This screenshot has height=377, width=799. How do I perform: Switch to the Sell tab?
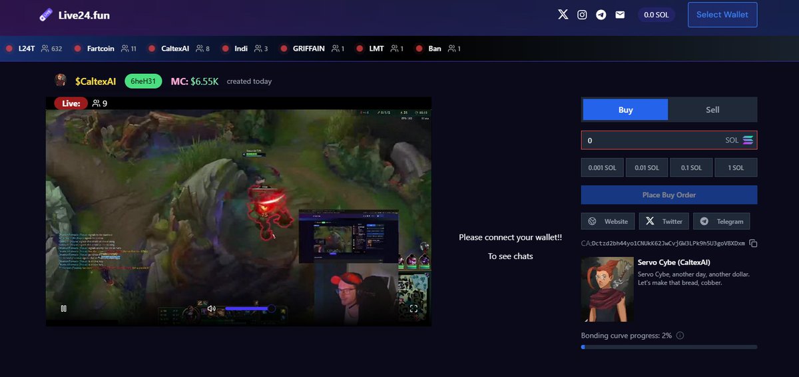(x=712, y=110)
